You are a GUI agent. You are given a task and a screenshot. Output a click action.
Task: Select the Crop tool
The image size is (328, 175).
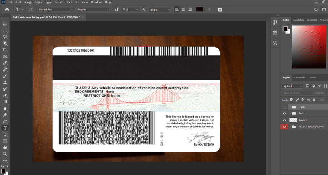pyautogui.click(x=5, y=50)
